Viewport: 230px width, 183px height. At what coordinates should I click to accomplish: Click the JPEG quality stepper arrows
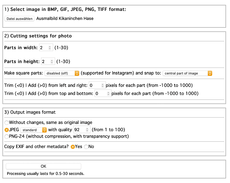tap(87, 130)
